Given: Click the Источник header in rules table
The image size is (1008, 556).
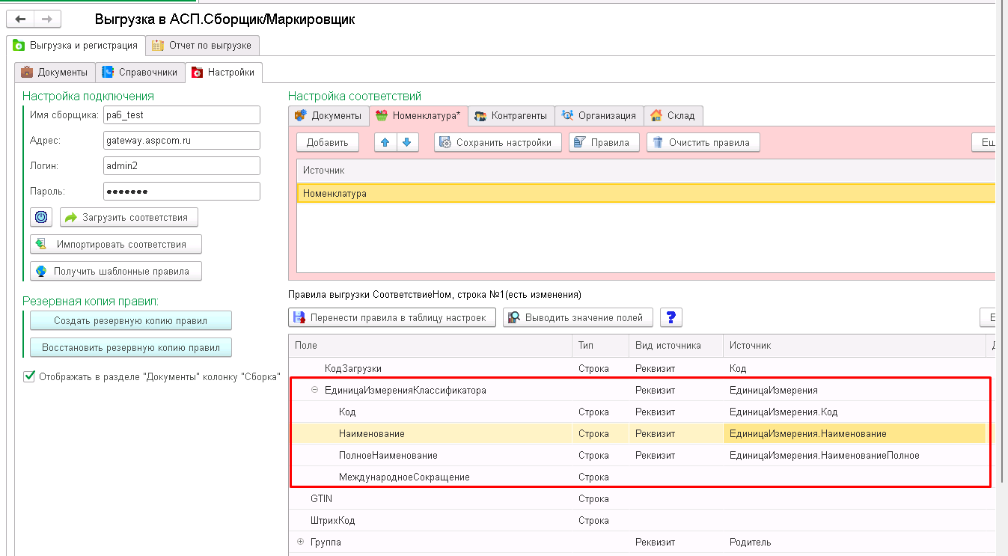Looking at the screenshot, I should [x=855, y=346].
